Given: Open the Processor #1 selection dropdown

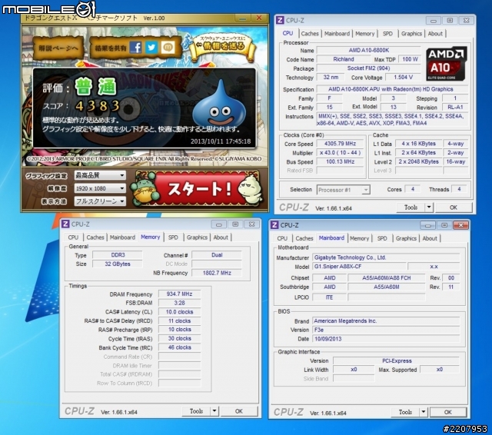Looking at the screenshot, I should click(344, 190).
